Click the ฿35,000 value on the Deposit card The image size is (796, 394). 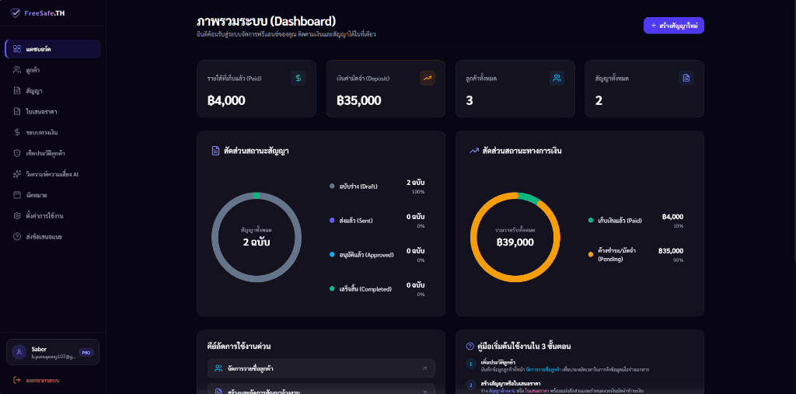click(359, 100)
